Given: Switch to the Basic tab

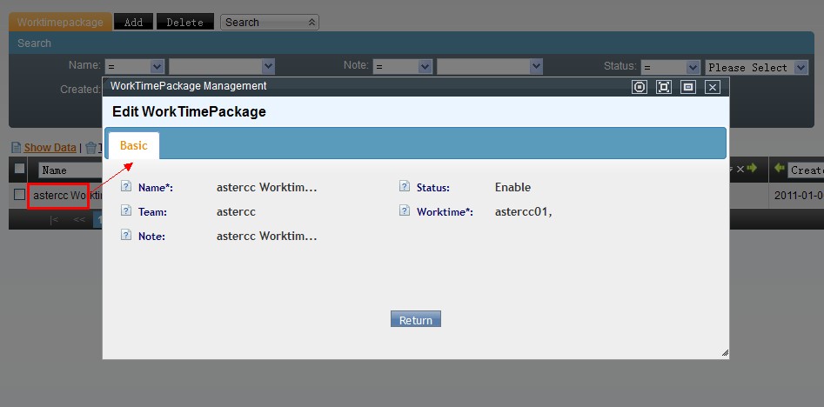Looking at the screenshot, I should (133, 146).
